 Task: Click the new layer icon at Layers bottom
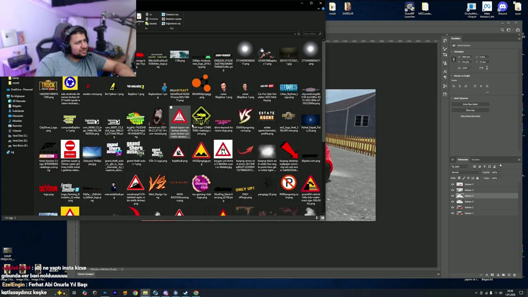coord(509,275)
